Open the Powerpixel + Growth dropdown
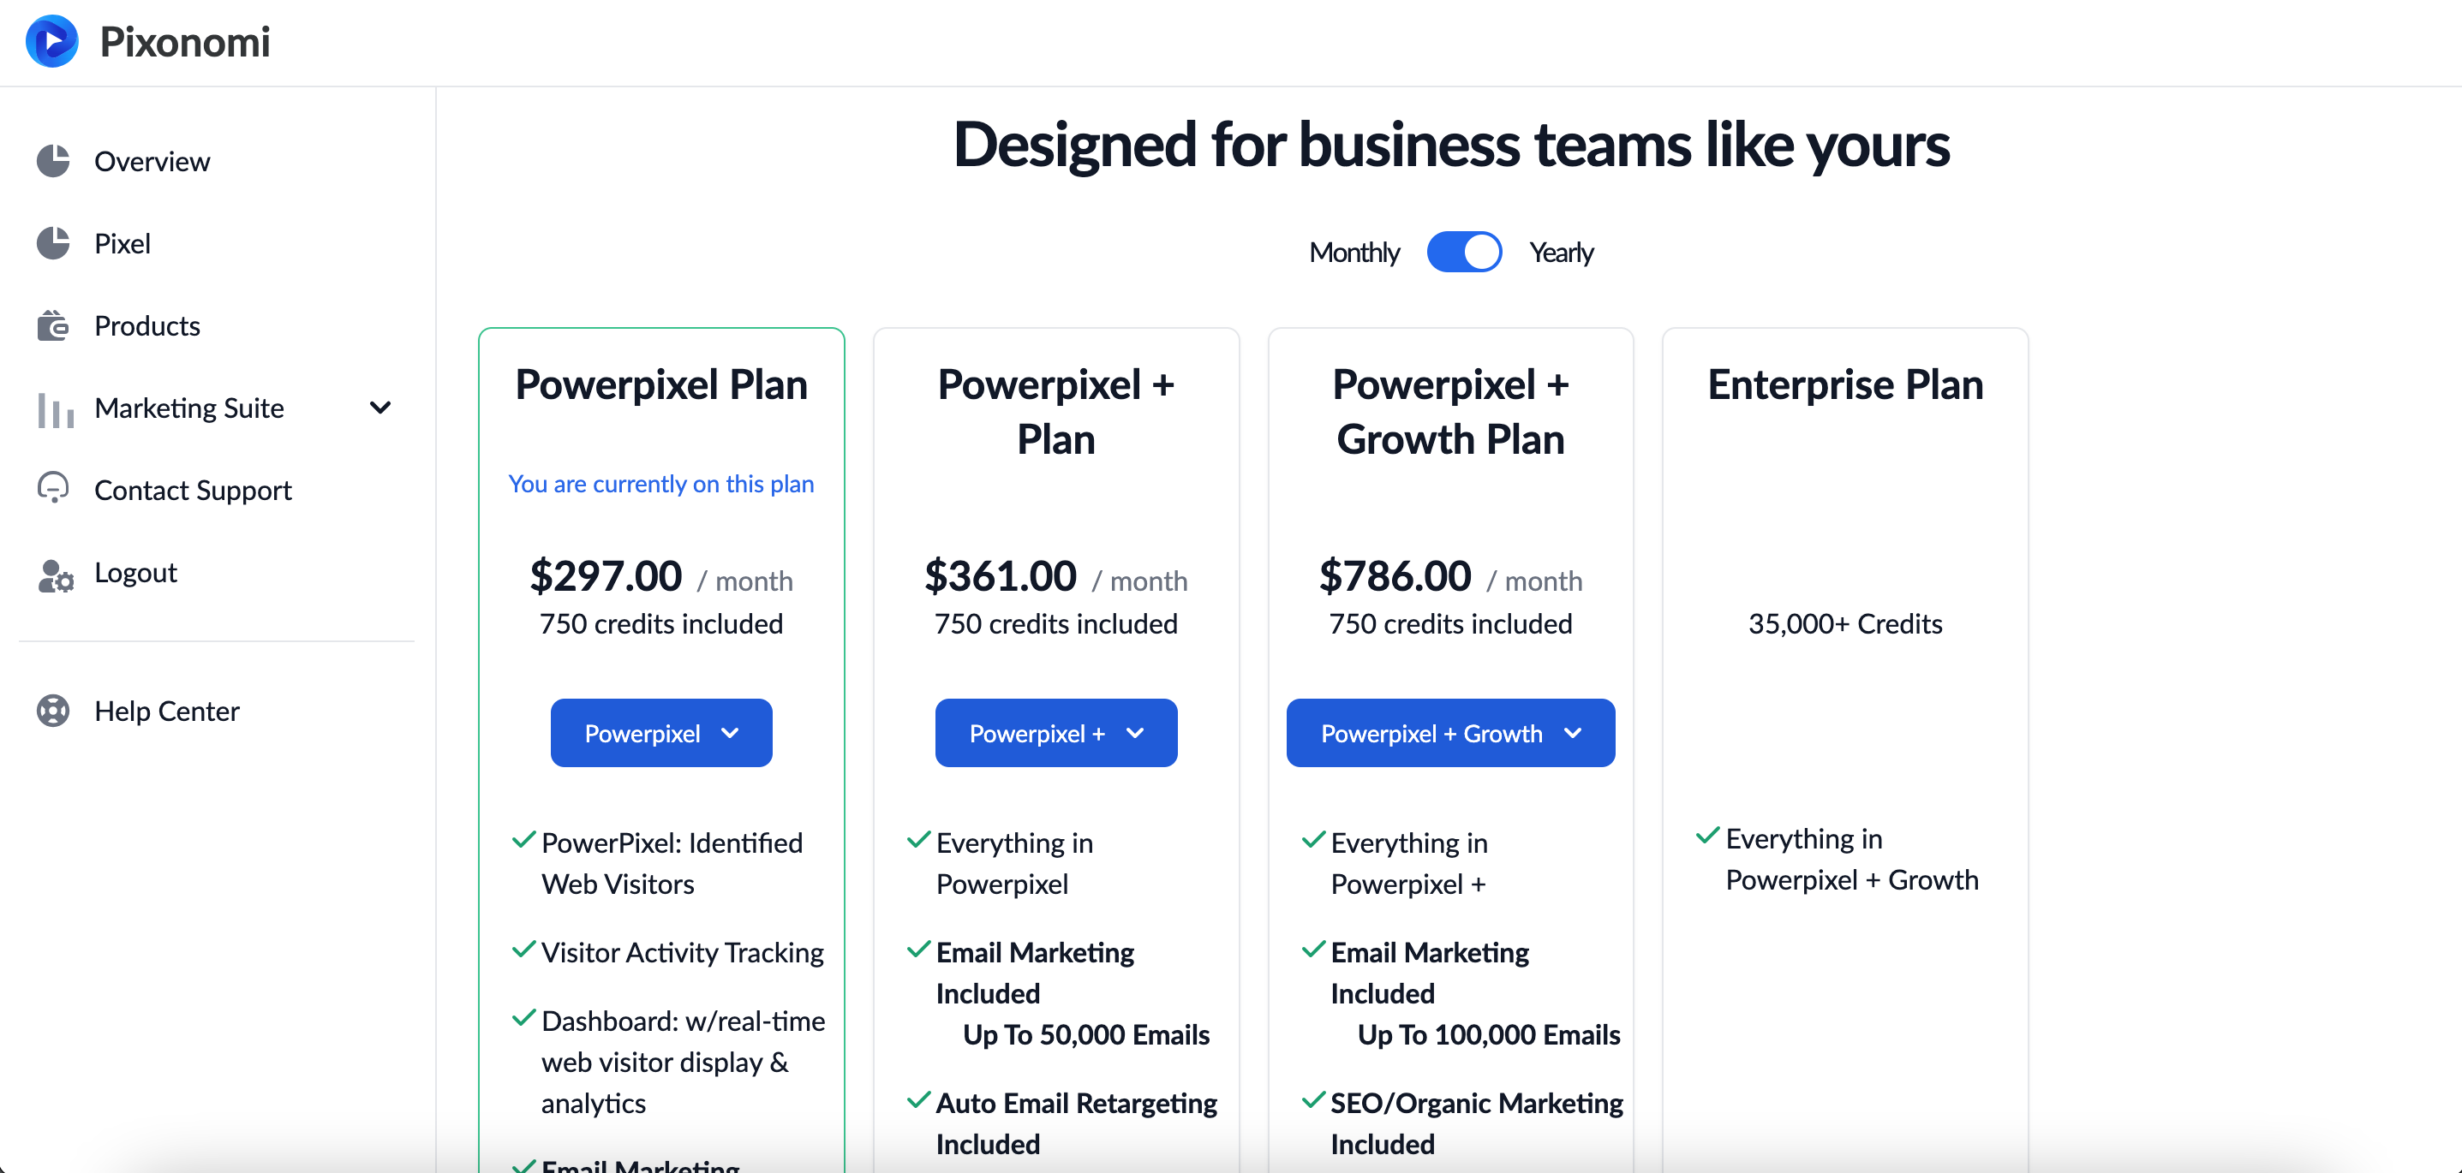This screenshot has width=2462, height=1173. (1449, 733)
